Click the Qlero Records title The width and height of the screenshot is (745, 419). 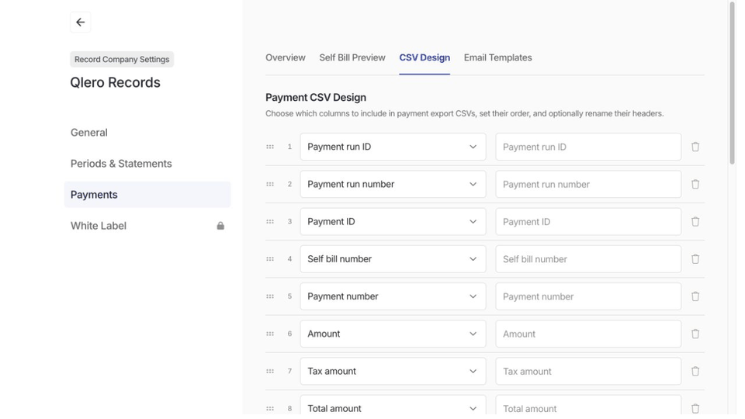(115, 83)
